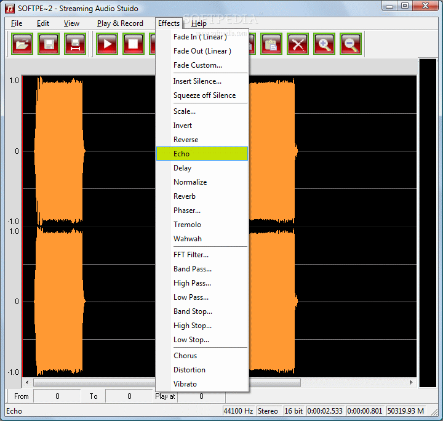Apply the Invert effect
Screen dimensions: 443x421
click(202, 126)
